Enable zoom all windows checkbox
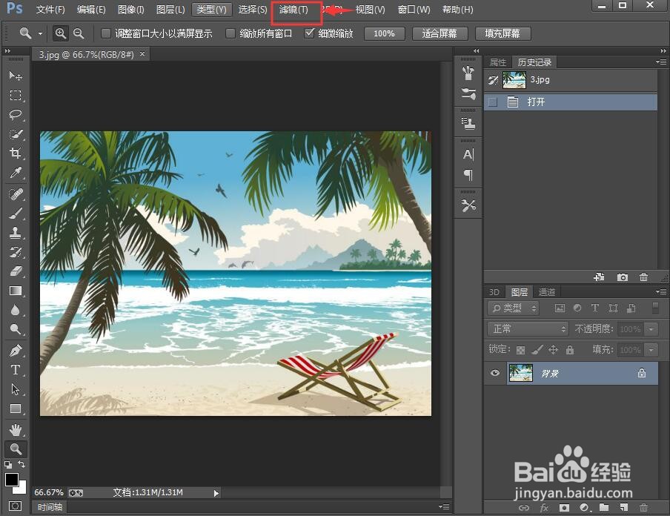The width and height of the screenshot is (670, 516). (x=230, y=33)
